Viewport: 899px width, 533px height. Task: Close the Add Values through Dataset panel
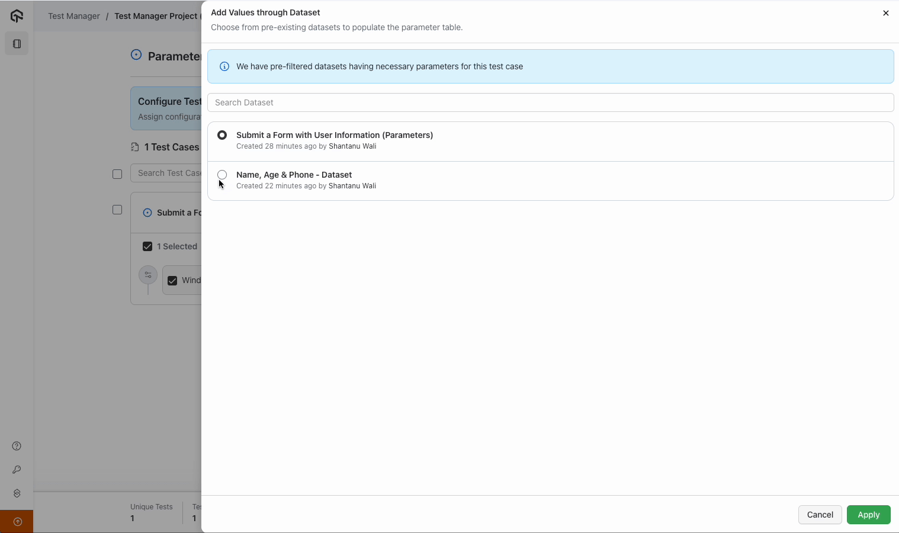[x=885, y=13]
